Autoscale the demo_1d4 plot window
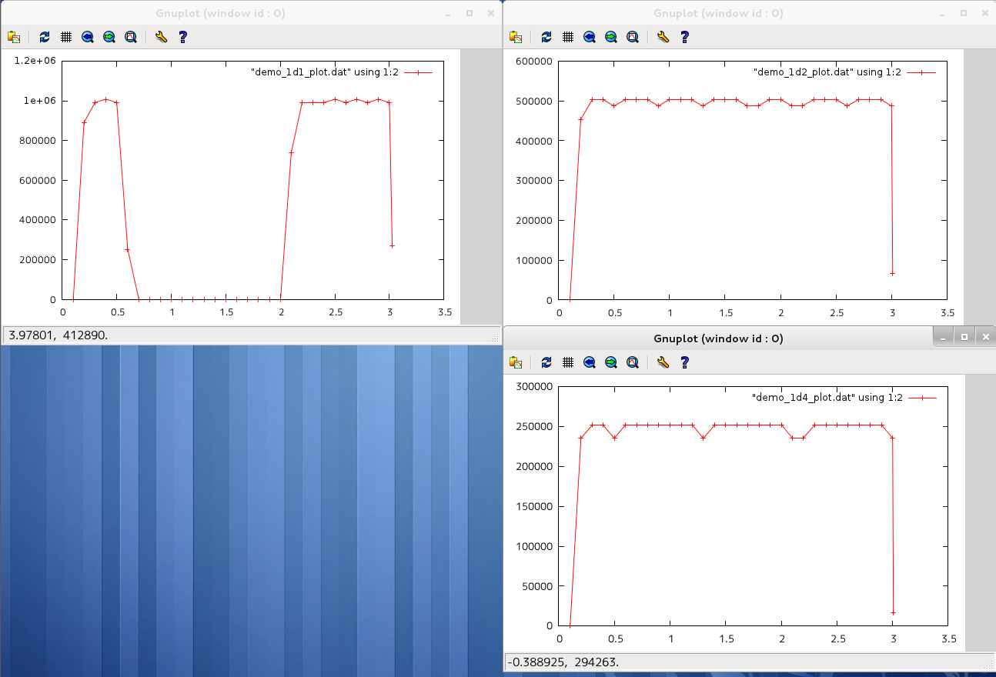996x677 pixels. pos(633,362)
